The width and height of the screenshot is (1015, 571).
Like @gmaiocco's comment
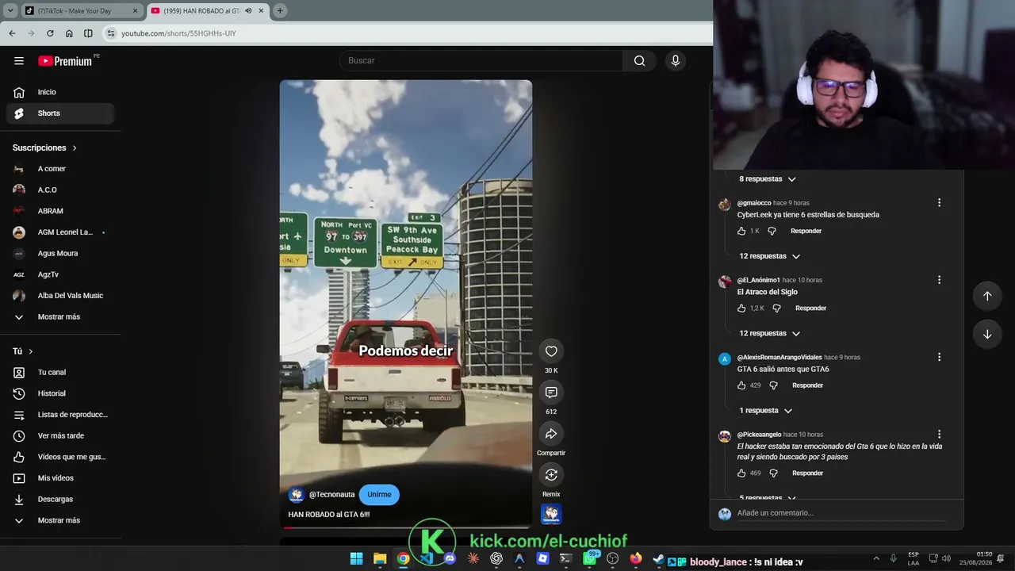tap(741, 231)
